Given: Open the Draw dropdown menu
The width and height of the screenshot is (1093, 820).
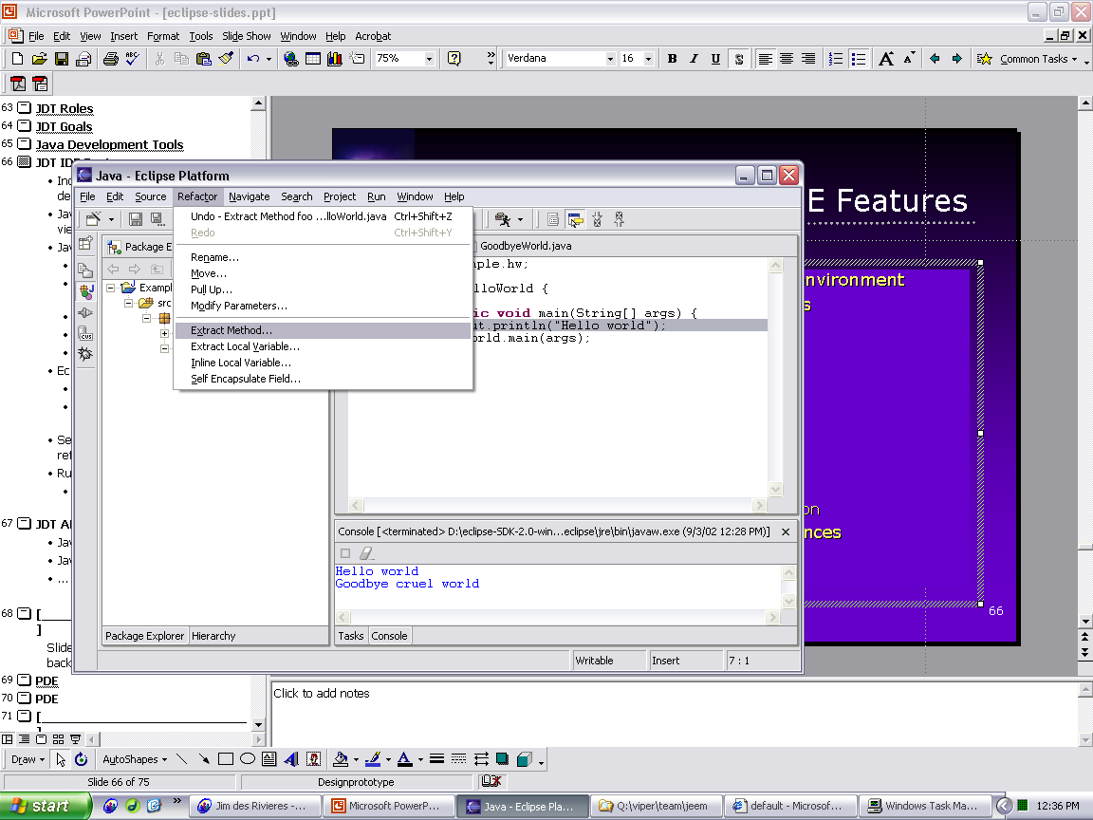Looking at the screenshot, I should pyautogui.click(x=28, y=759).
